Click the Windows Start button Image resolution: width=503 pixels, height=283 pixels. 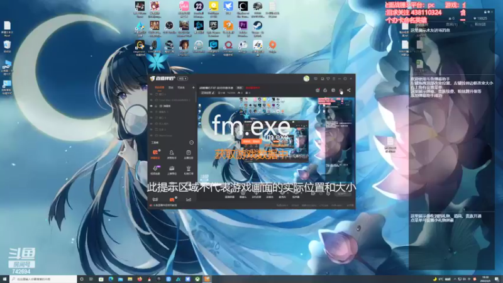pyautogui.click(x=4, y=279)
